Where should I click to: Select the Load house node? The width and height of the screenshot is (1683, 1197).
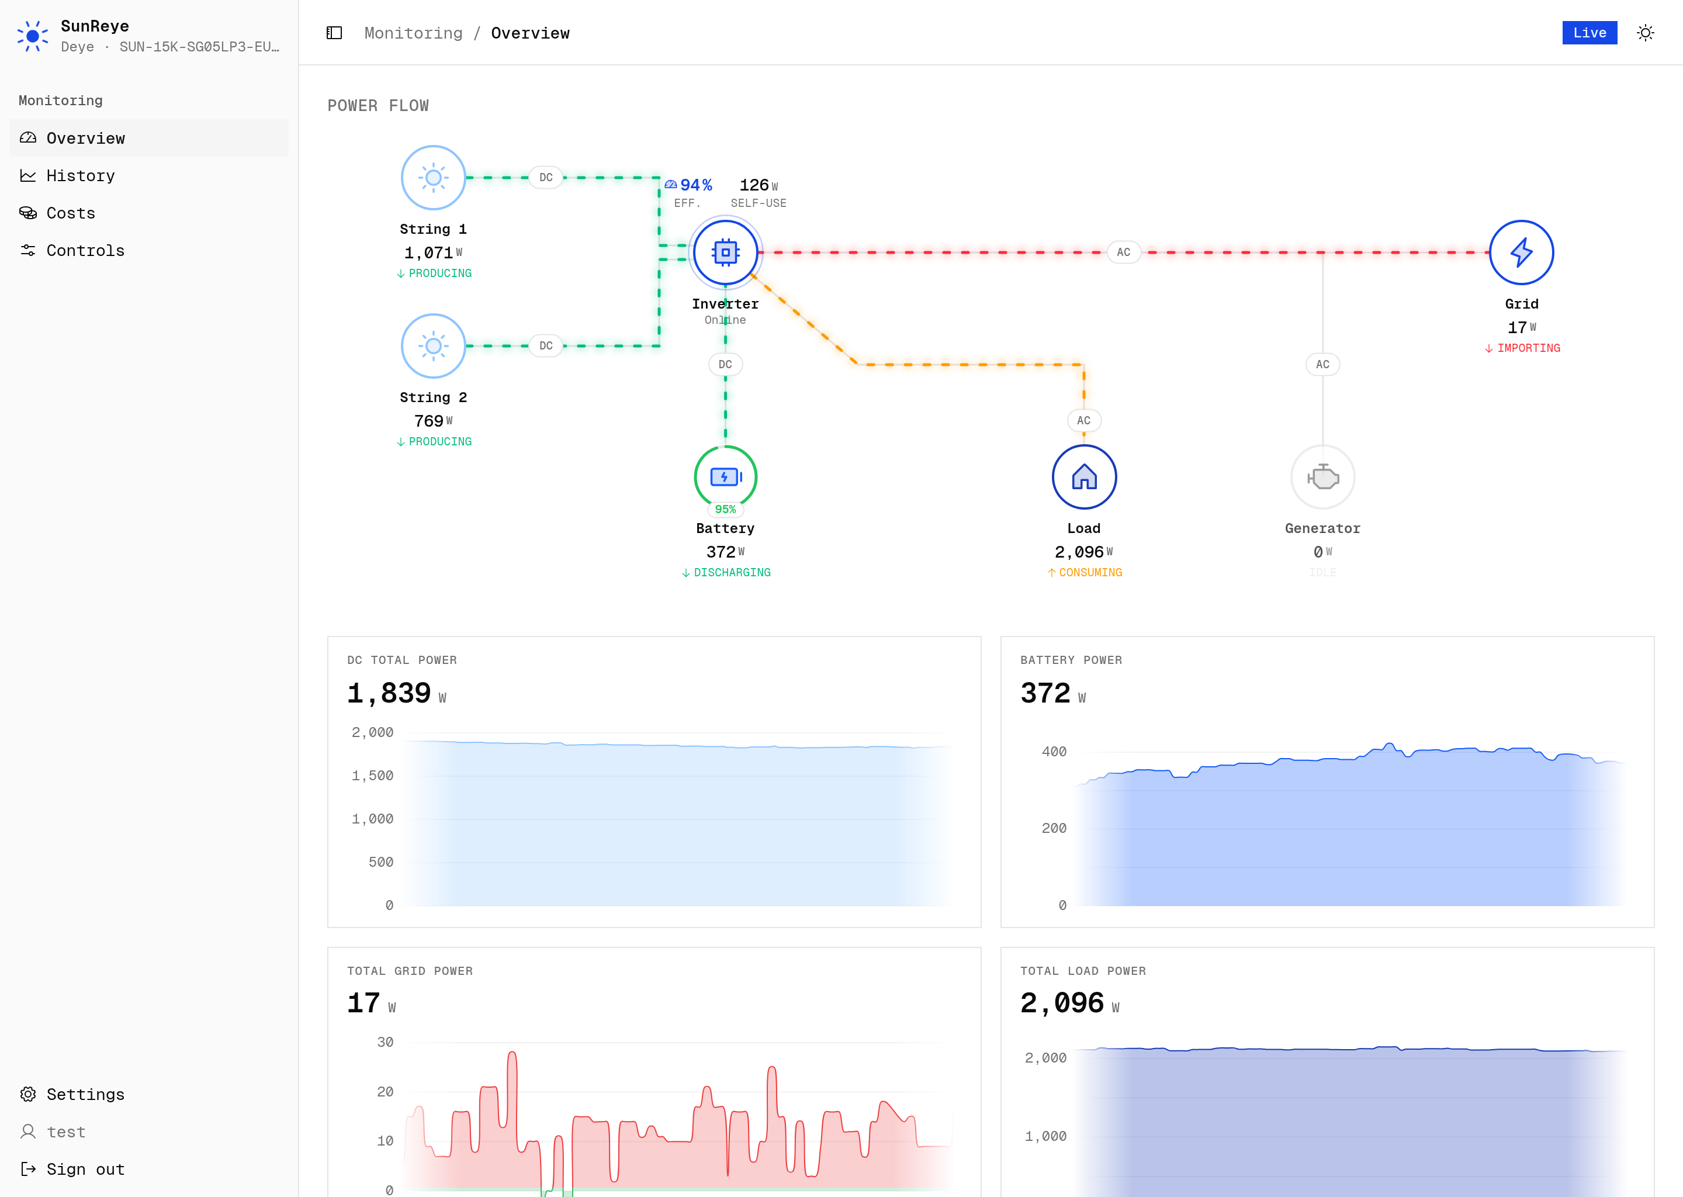1084,477
